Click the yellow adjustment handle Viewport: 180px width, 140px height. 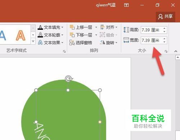point(100,122)
